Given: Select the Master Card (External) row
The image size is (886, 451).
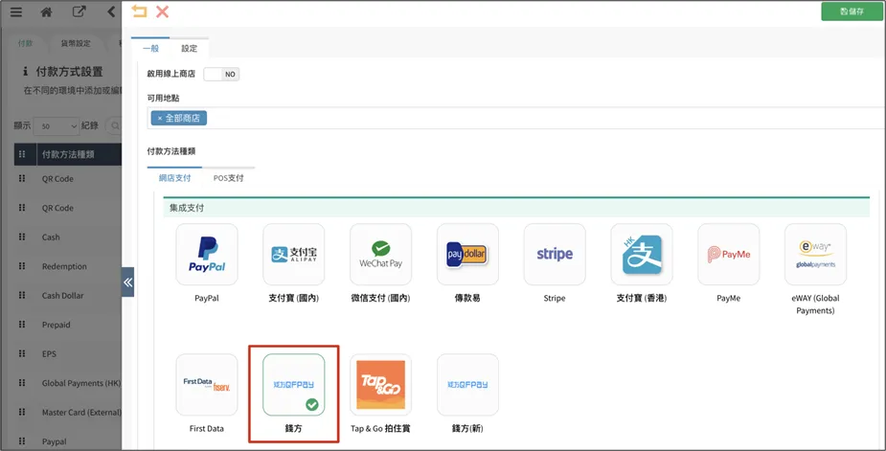Looking at the screenshot, I should click(x=68, y=413).
